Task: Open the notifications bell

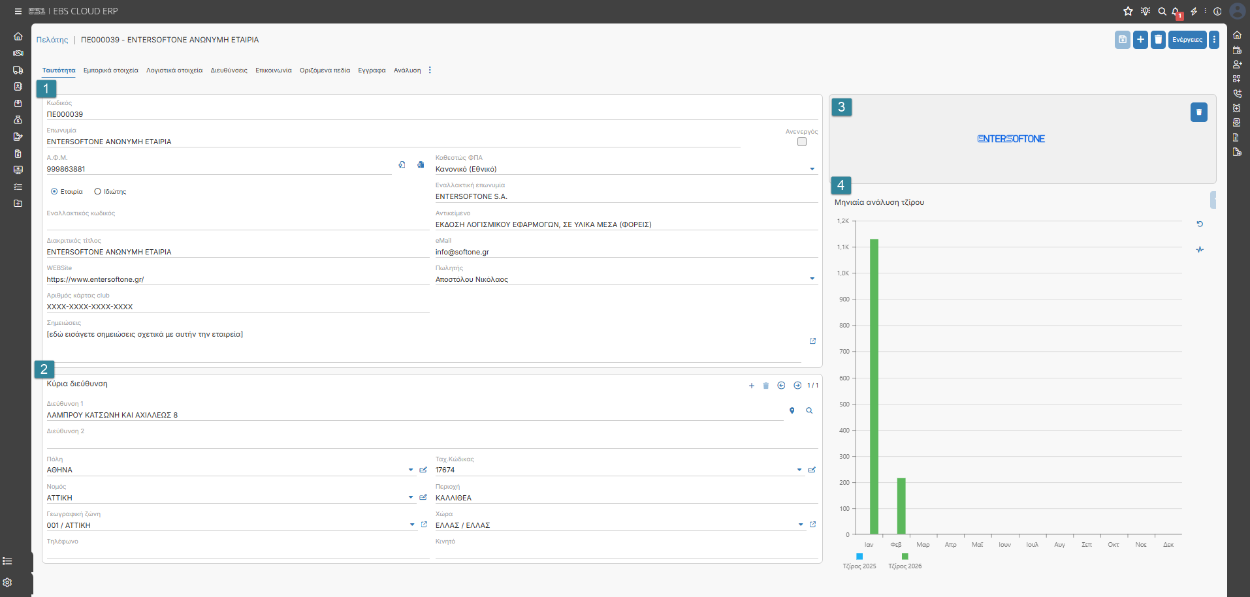Action: 1176,11
